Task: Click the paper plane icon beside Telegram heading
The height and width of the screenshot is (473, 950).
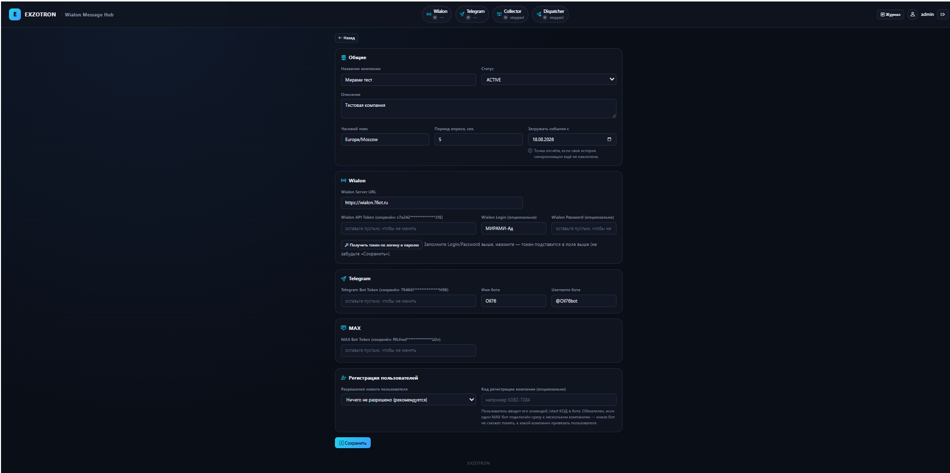Action: pos(343,279)
